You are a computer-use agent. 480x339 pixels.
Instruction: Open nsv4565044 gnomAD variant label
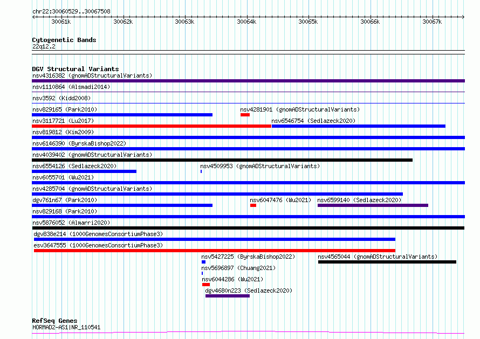tap(378, 257)
